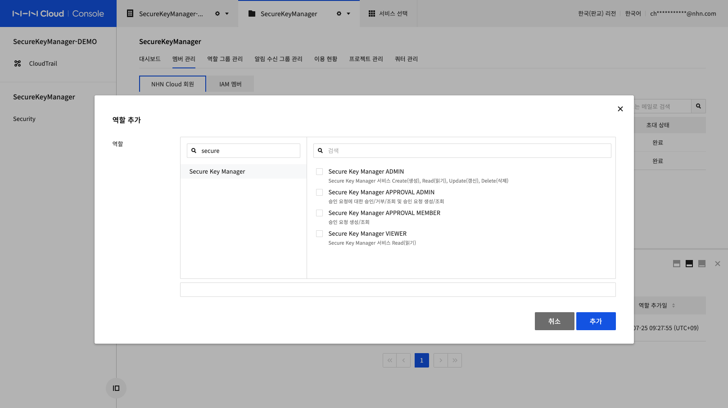This screenshot has height=408, width=728.
Task: Collapse the sidebar with the round toggle button
Action: pyautogui.click(x=116, y=388)
